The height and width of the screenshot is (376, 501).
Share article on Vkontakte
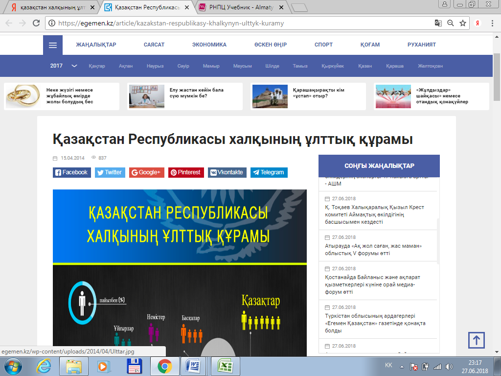click(x=227, y=172)
